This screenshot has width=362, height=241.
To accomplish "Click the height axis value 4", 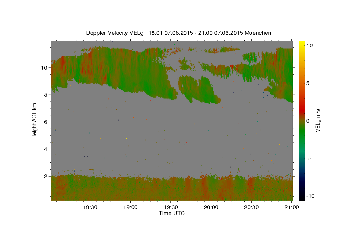I will [46, 149].
